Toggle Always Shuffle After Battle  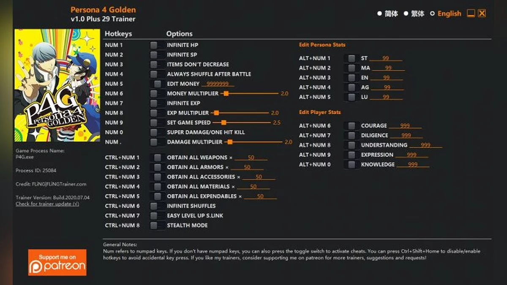point(158,74)
